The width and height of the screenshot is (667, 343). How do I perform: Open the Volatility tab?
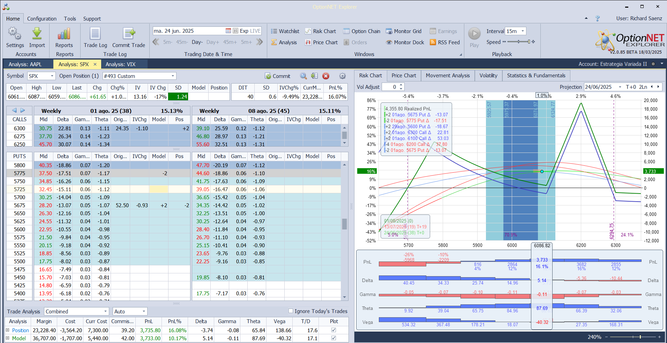(488, 76)
